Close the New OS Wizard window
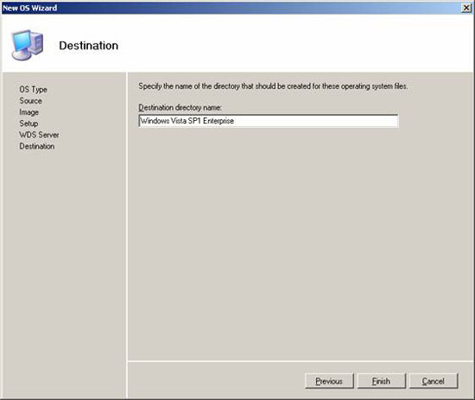475x400 pixels. coord(466,8)
